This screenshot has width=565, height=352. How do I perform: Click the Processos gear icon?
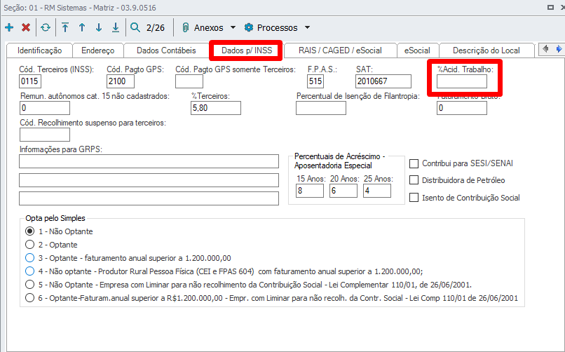pyautogui.click(x=249, y=27)
